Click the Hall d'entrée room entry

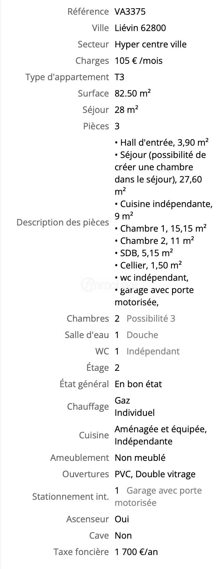tap(162, 142)
